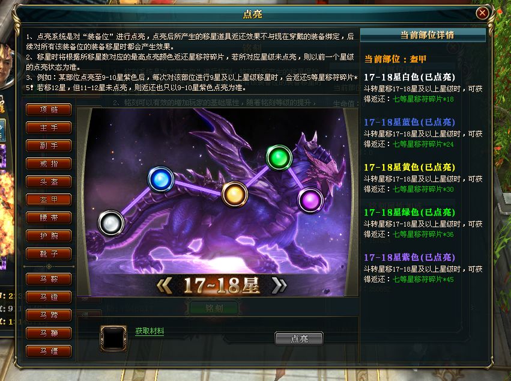The image size is (511, 381).
Task: Select the 腰带 slot
Action: pyautogui.click(x=49, y=218)
